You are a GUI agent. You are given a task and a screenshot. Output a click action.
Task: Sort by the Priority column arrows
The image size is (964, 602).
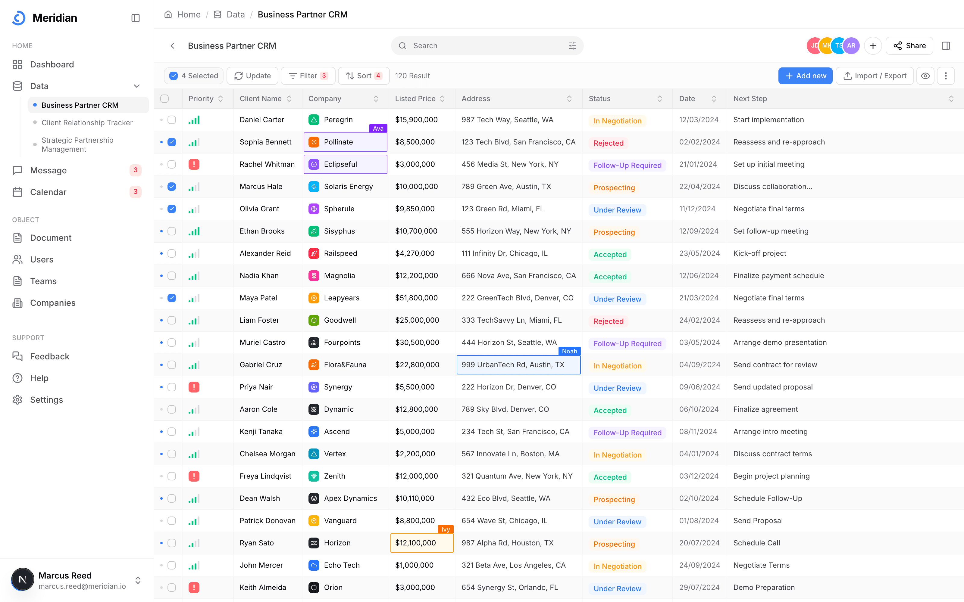coord(221,99)
